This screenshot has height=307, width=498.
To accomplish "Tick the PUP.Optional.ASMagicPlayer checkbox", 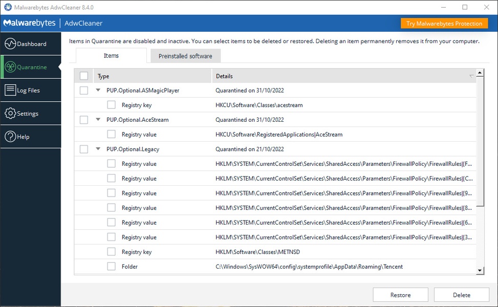I will [84, 91].
